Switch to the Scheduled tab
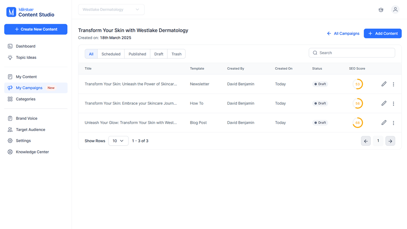Image resolution: width=407 pixels, height=229 pixels. [x=111, y=54]
